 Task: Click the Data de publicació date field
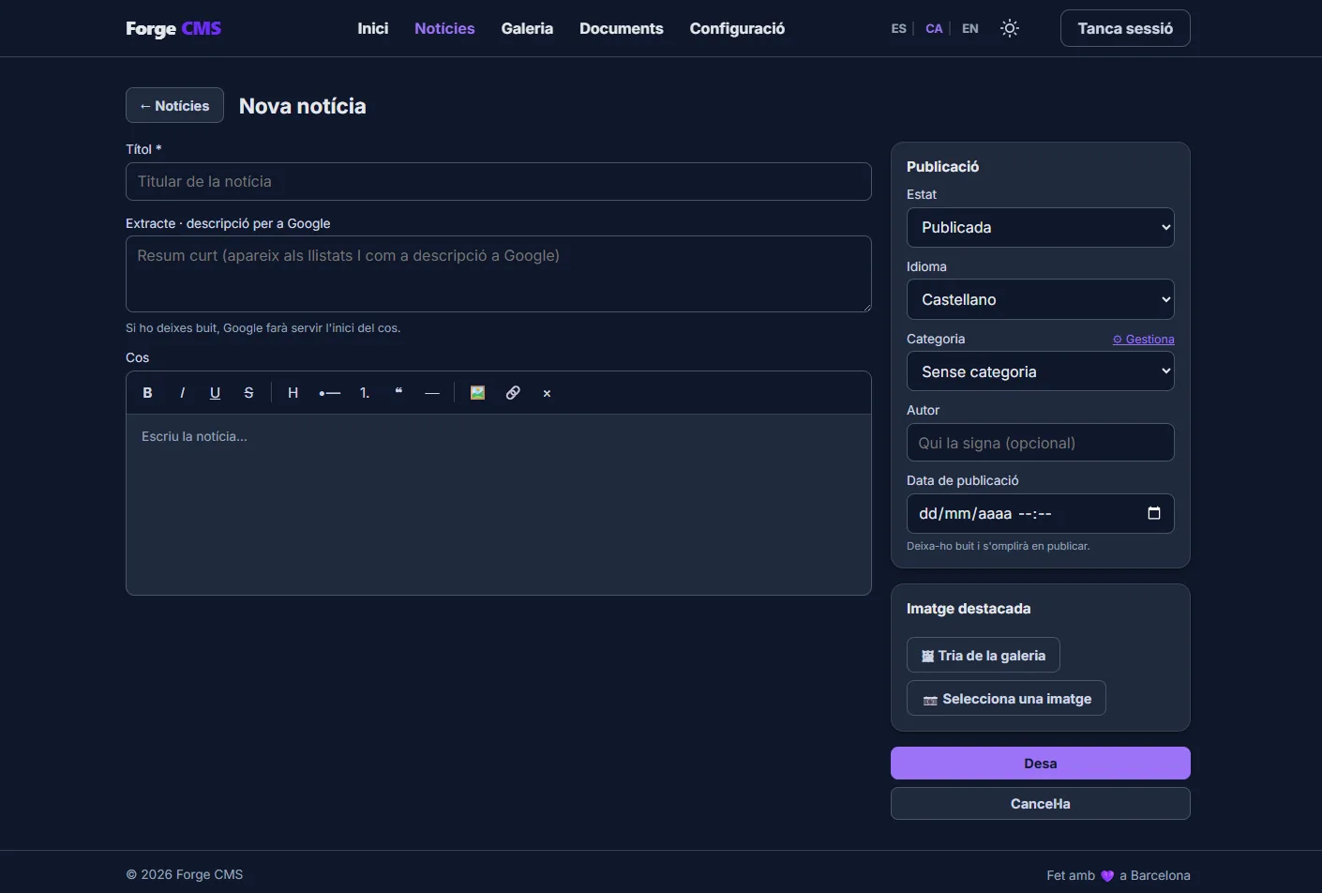[x=1040, y=513]
